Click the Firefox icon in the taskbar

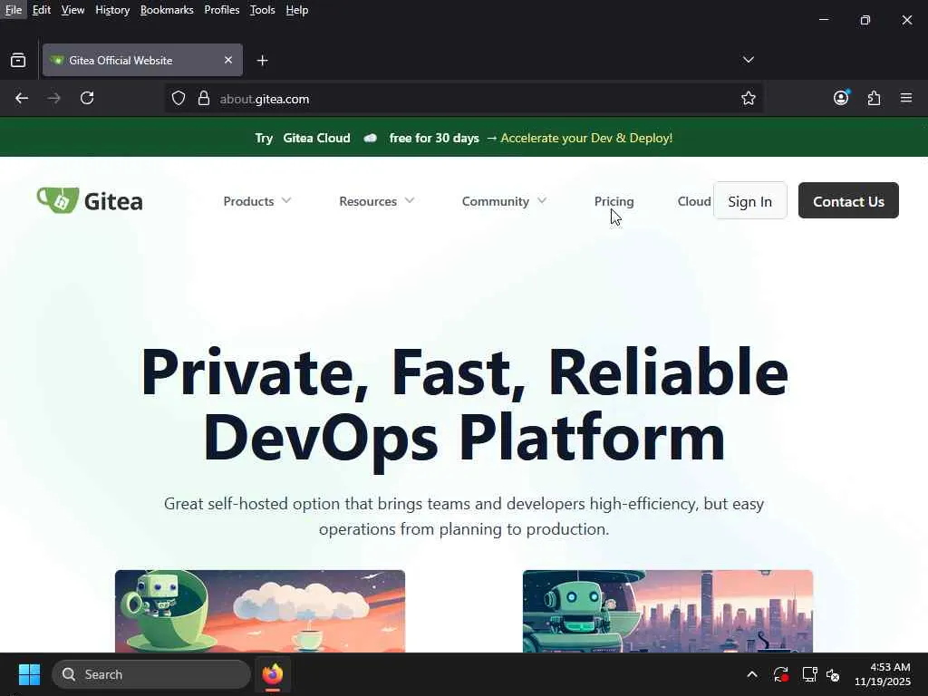tap(273, 674)
